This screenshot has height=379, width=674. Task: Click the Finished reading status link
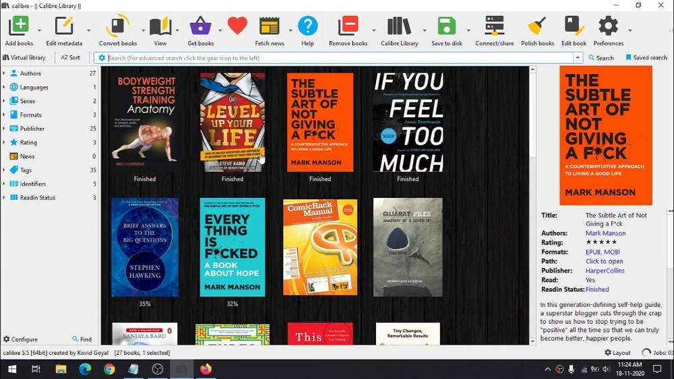pyautogui.click(x=597, y=289)
